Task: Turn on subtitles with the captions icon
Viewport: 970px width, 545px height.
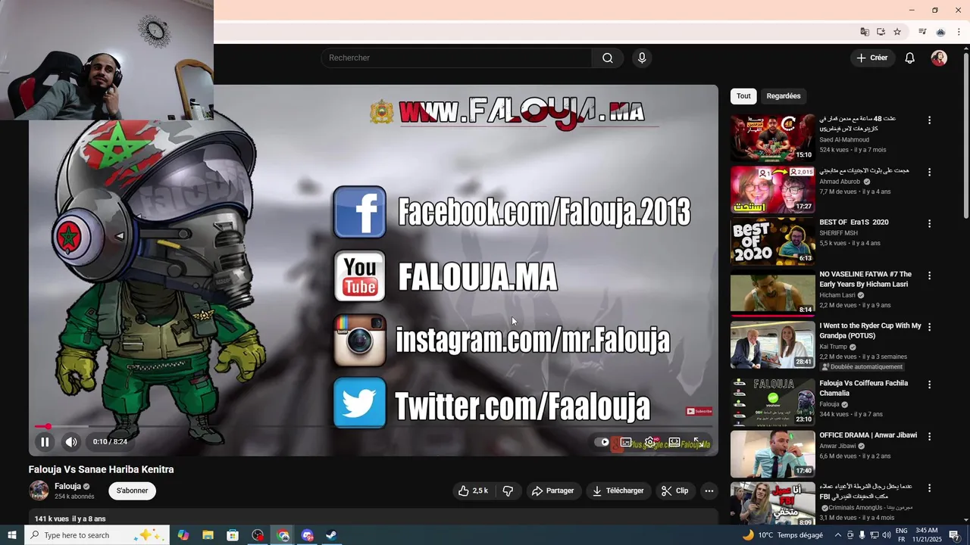Action: (626, 442)
